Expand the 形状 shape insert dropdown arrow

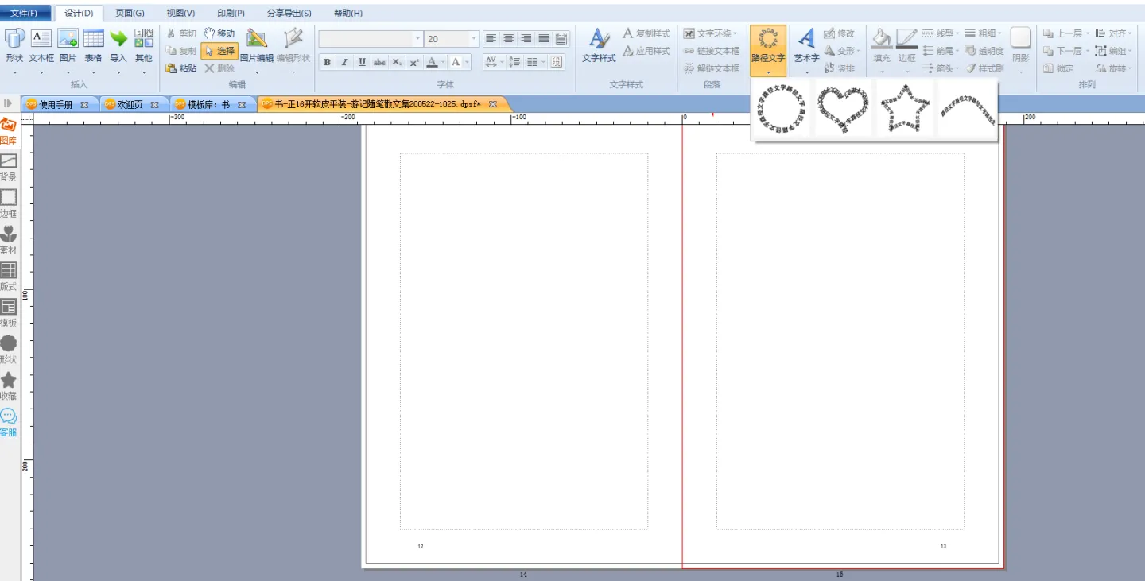click(14, 72)
